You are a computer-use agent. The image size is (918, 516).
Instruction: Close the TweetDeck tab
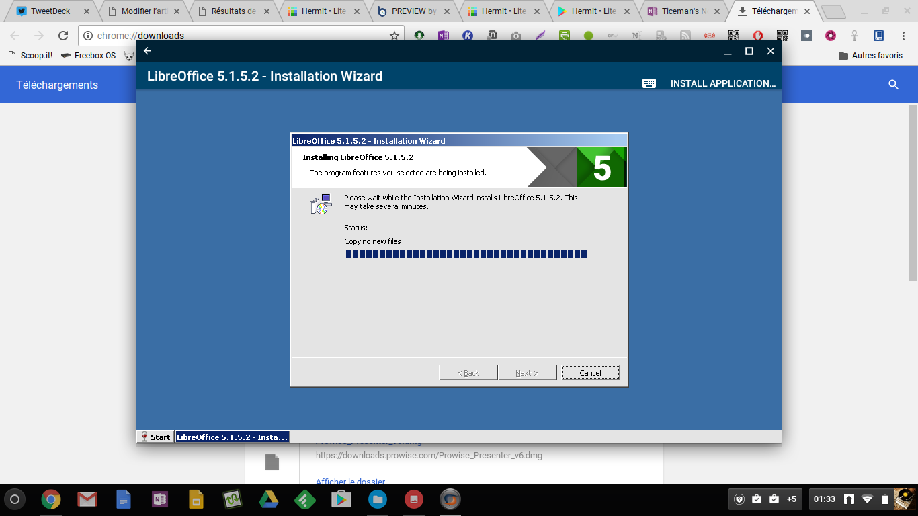click(x=86, y=11)
